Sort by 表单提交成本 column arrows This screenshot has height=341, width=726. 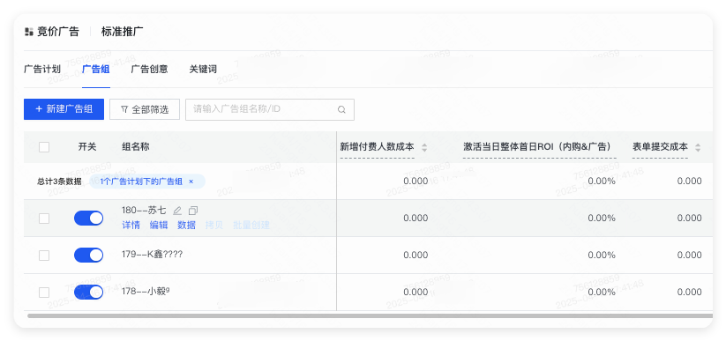click(698, 148)
